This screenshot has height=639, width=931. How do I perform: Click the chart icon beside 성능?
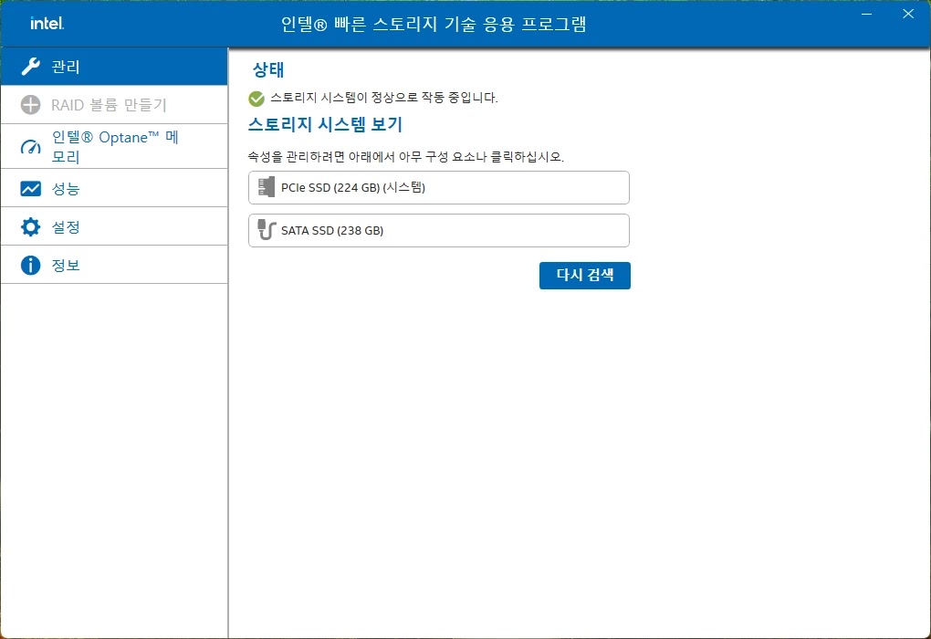click(x=30, y=189)
